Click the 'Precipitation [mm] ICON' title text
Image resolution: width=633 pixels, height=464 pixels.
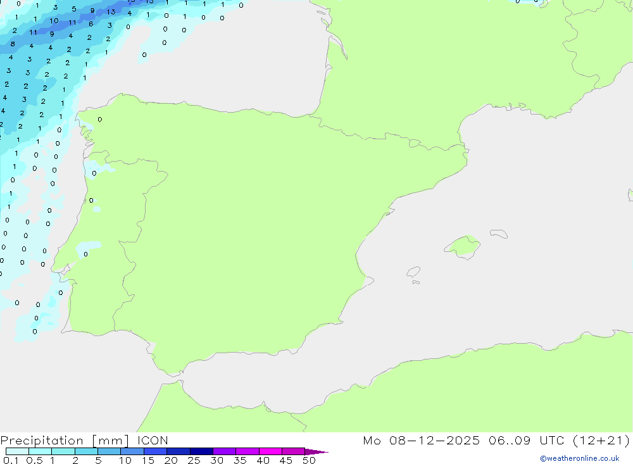click(84, 441)
